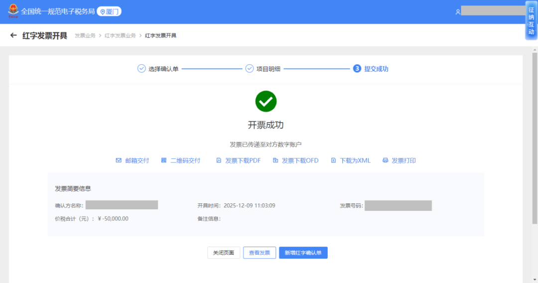Click the 二维码交付 QR code icon
The height and width of the screenshot is (283, 538).
coord(164,160)
